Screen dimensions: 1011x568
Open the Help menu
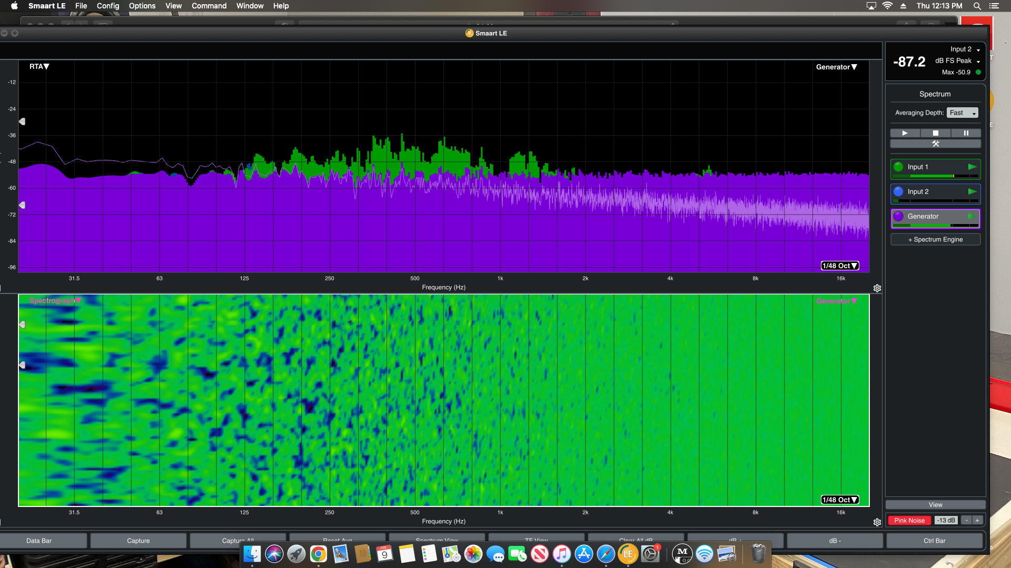click(281, 6)
